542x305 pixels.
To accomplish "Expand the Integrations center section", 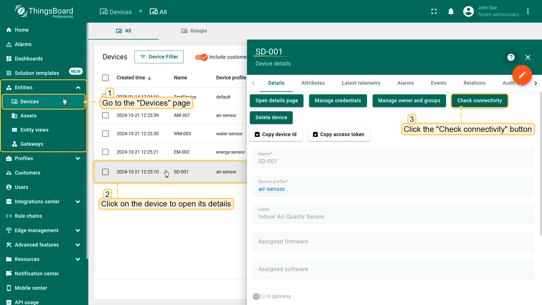I will [78, 202].
